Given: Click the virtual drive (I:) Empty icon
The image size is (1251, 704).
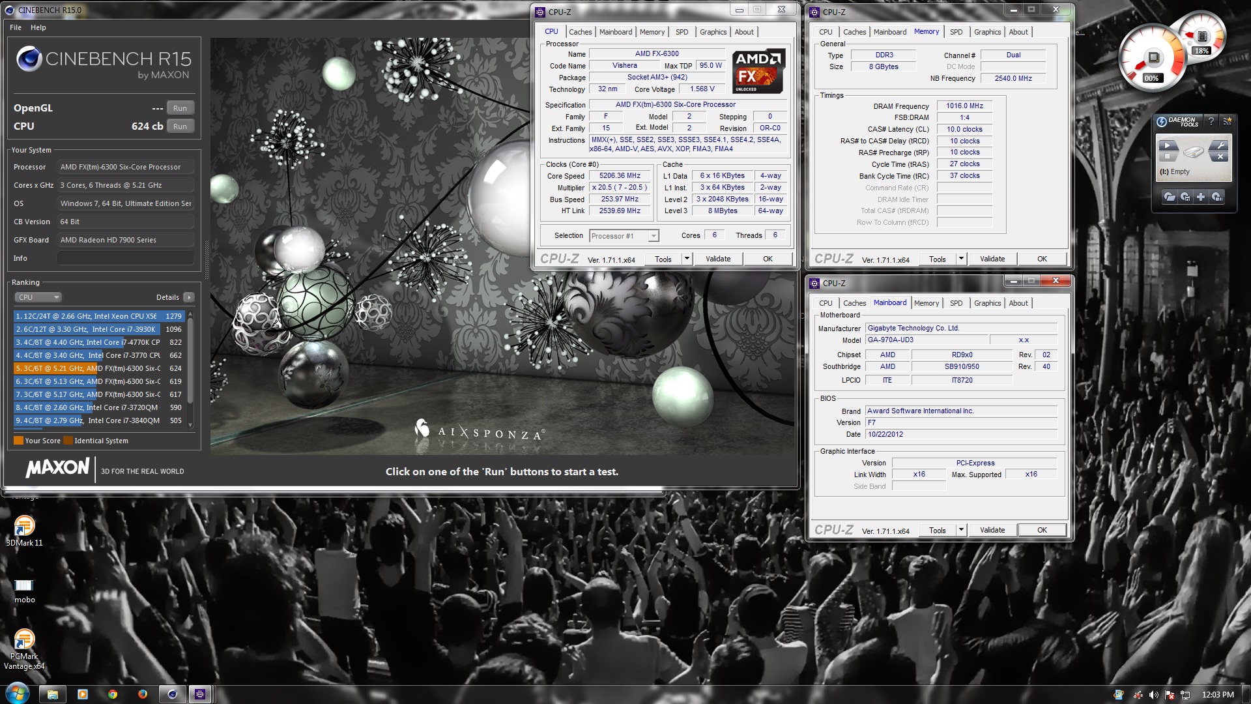Looking at the screenshot, I should 1194,152.
